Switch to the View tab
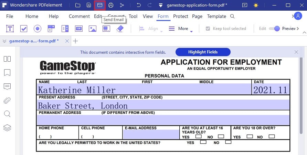 coord(148,16)
